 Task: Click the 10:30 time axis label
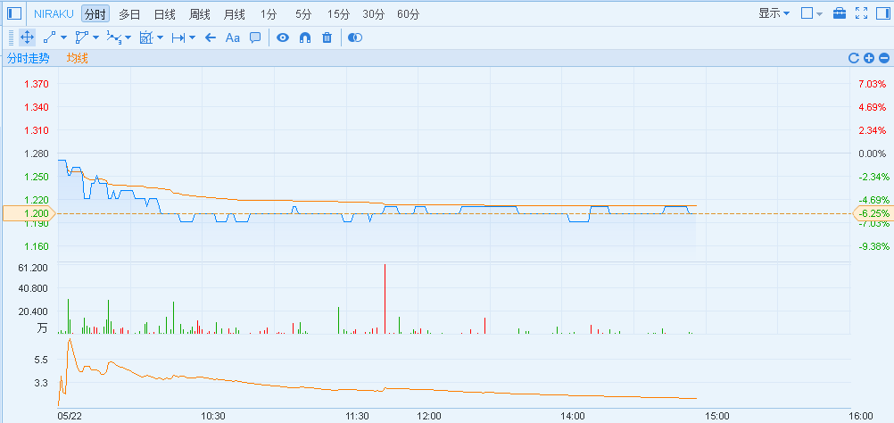213,416
